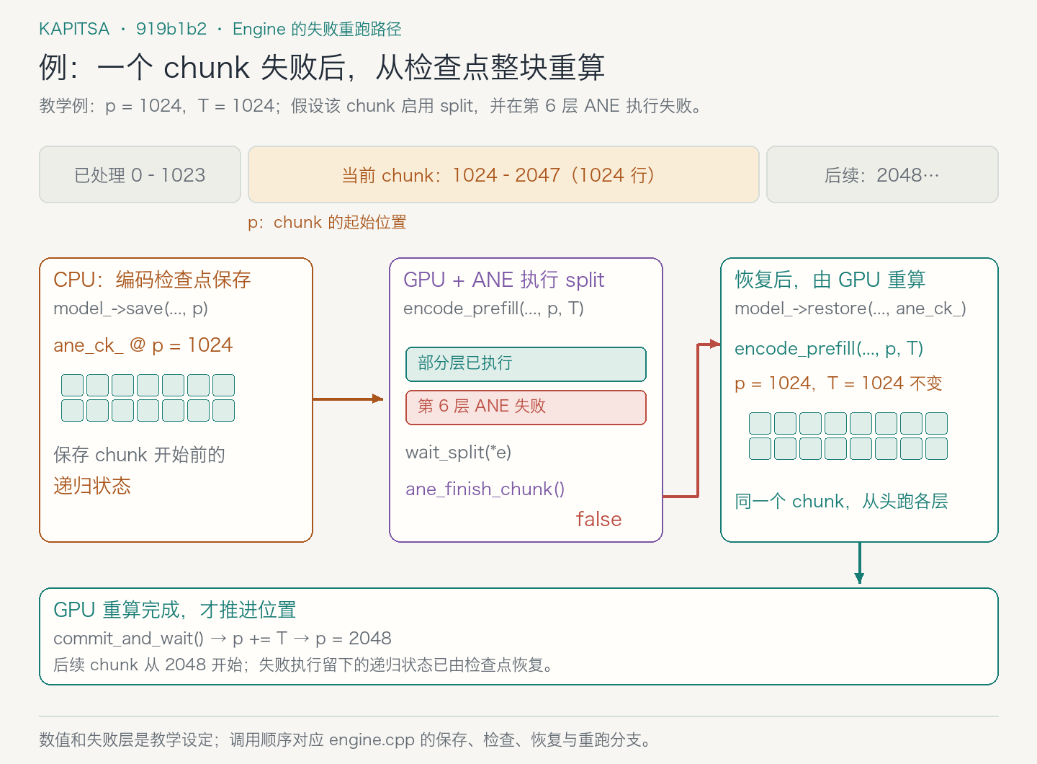Select the sentence starting "后续 chunk 从 2048 开始"
The width and height of the screenshot is (1037, 764).
(x=305, y=665)
